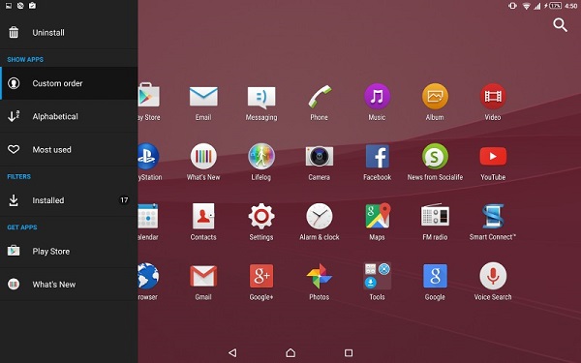Tap the Installed count badge 17

(x=124, y=200)
